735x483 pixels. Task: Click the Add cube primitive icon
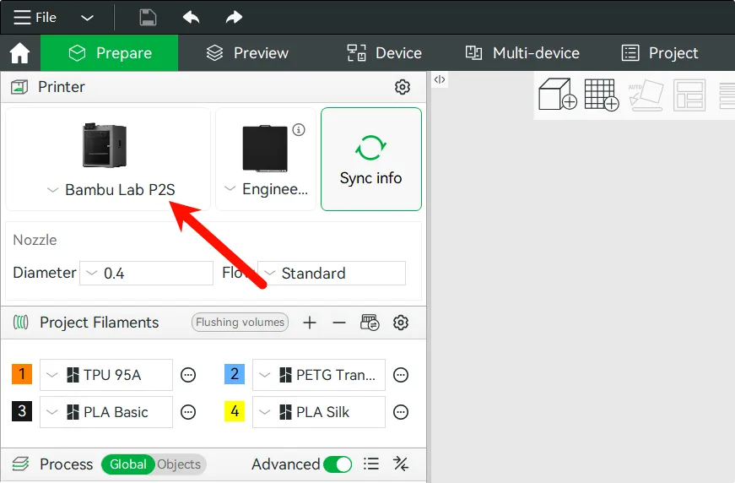pyautogui.click(x=557, y=95)
